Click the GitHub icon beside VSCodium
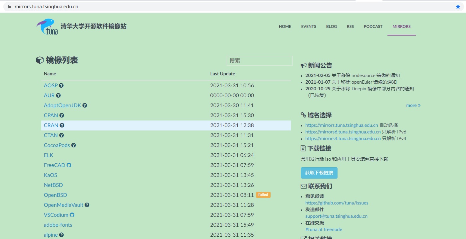The image size is (466, 239). (x=72, y=215)
